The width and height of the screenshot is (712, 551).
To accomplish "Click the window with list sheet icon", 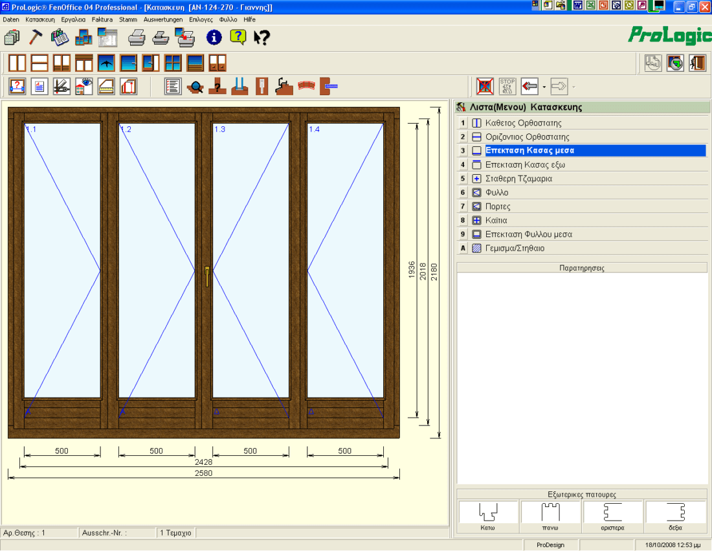I will (107, 38).
